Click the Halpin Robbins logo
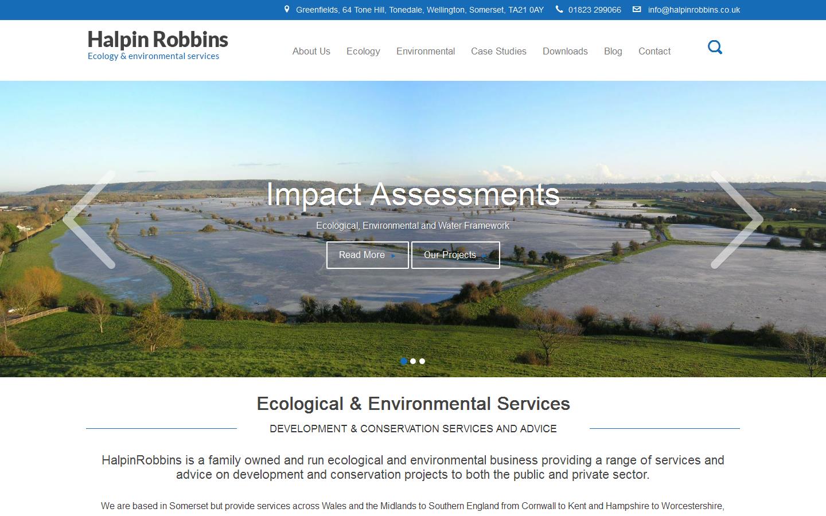Image resolution: width=826 pixels, height=516 pixels. click(x=157, y=45)
